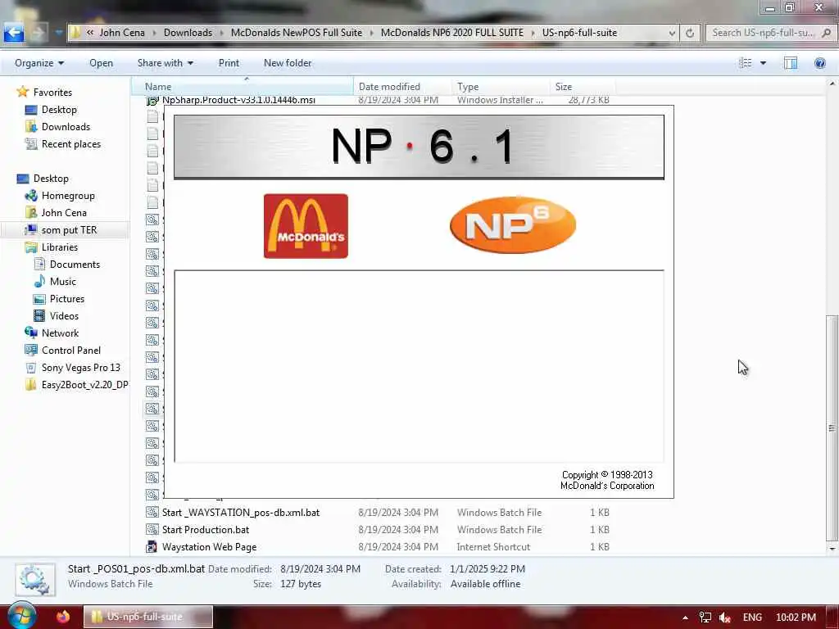839x629 pixels.
Task: Launch Firefox from the taskbar
Action: [62, 617]
